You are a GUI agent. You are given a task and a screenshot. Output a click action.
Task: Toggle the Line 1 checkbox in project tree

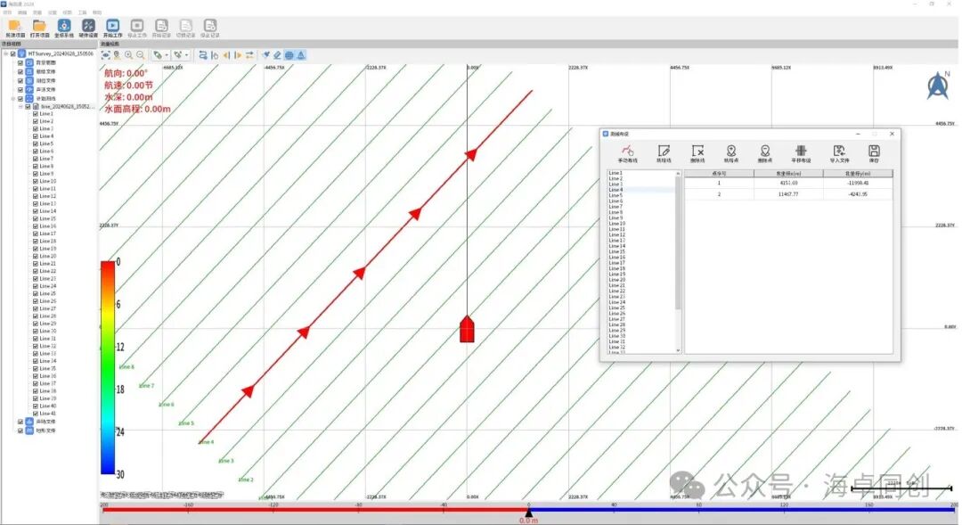[35, 114]
